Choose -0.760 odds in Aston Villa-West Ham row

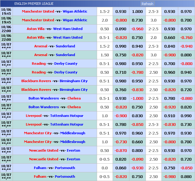[x=186, y=37]
